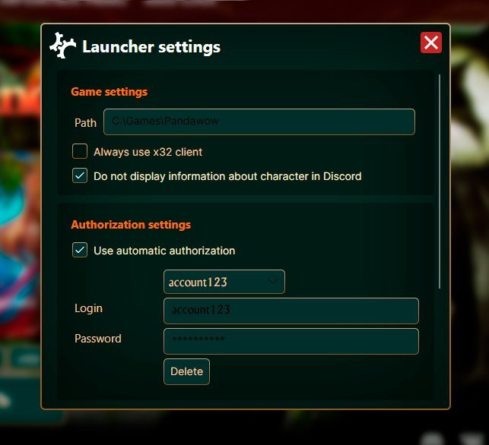Click the vertical scrollbar of settings panel
This screenshot has width=489, height=445.
click(x=440, y=181)
